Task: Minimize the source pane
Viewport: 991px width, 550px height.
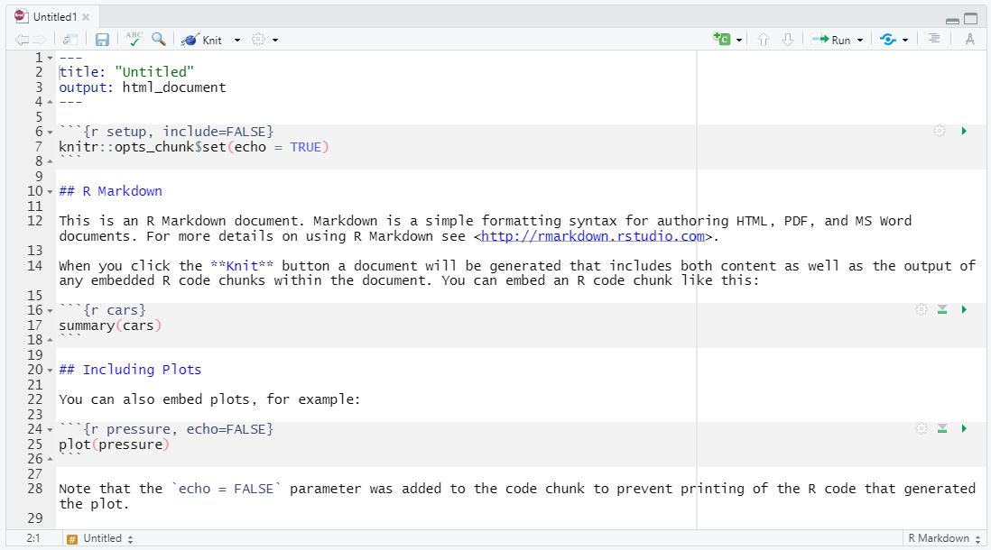Action: point(952,20)
